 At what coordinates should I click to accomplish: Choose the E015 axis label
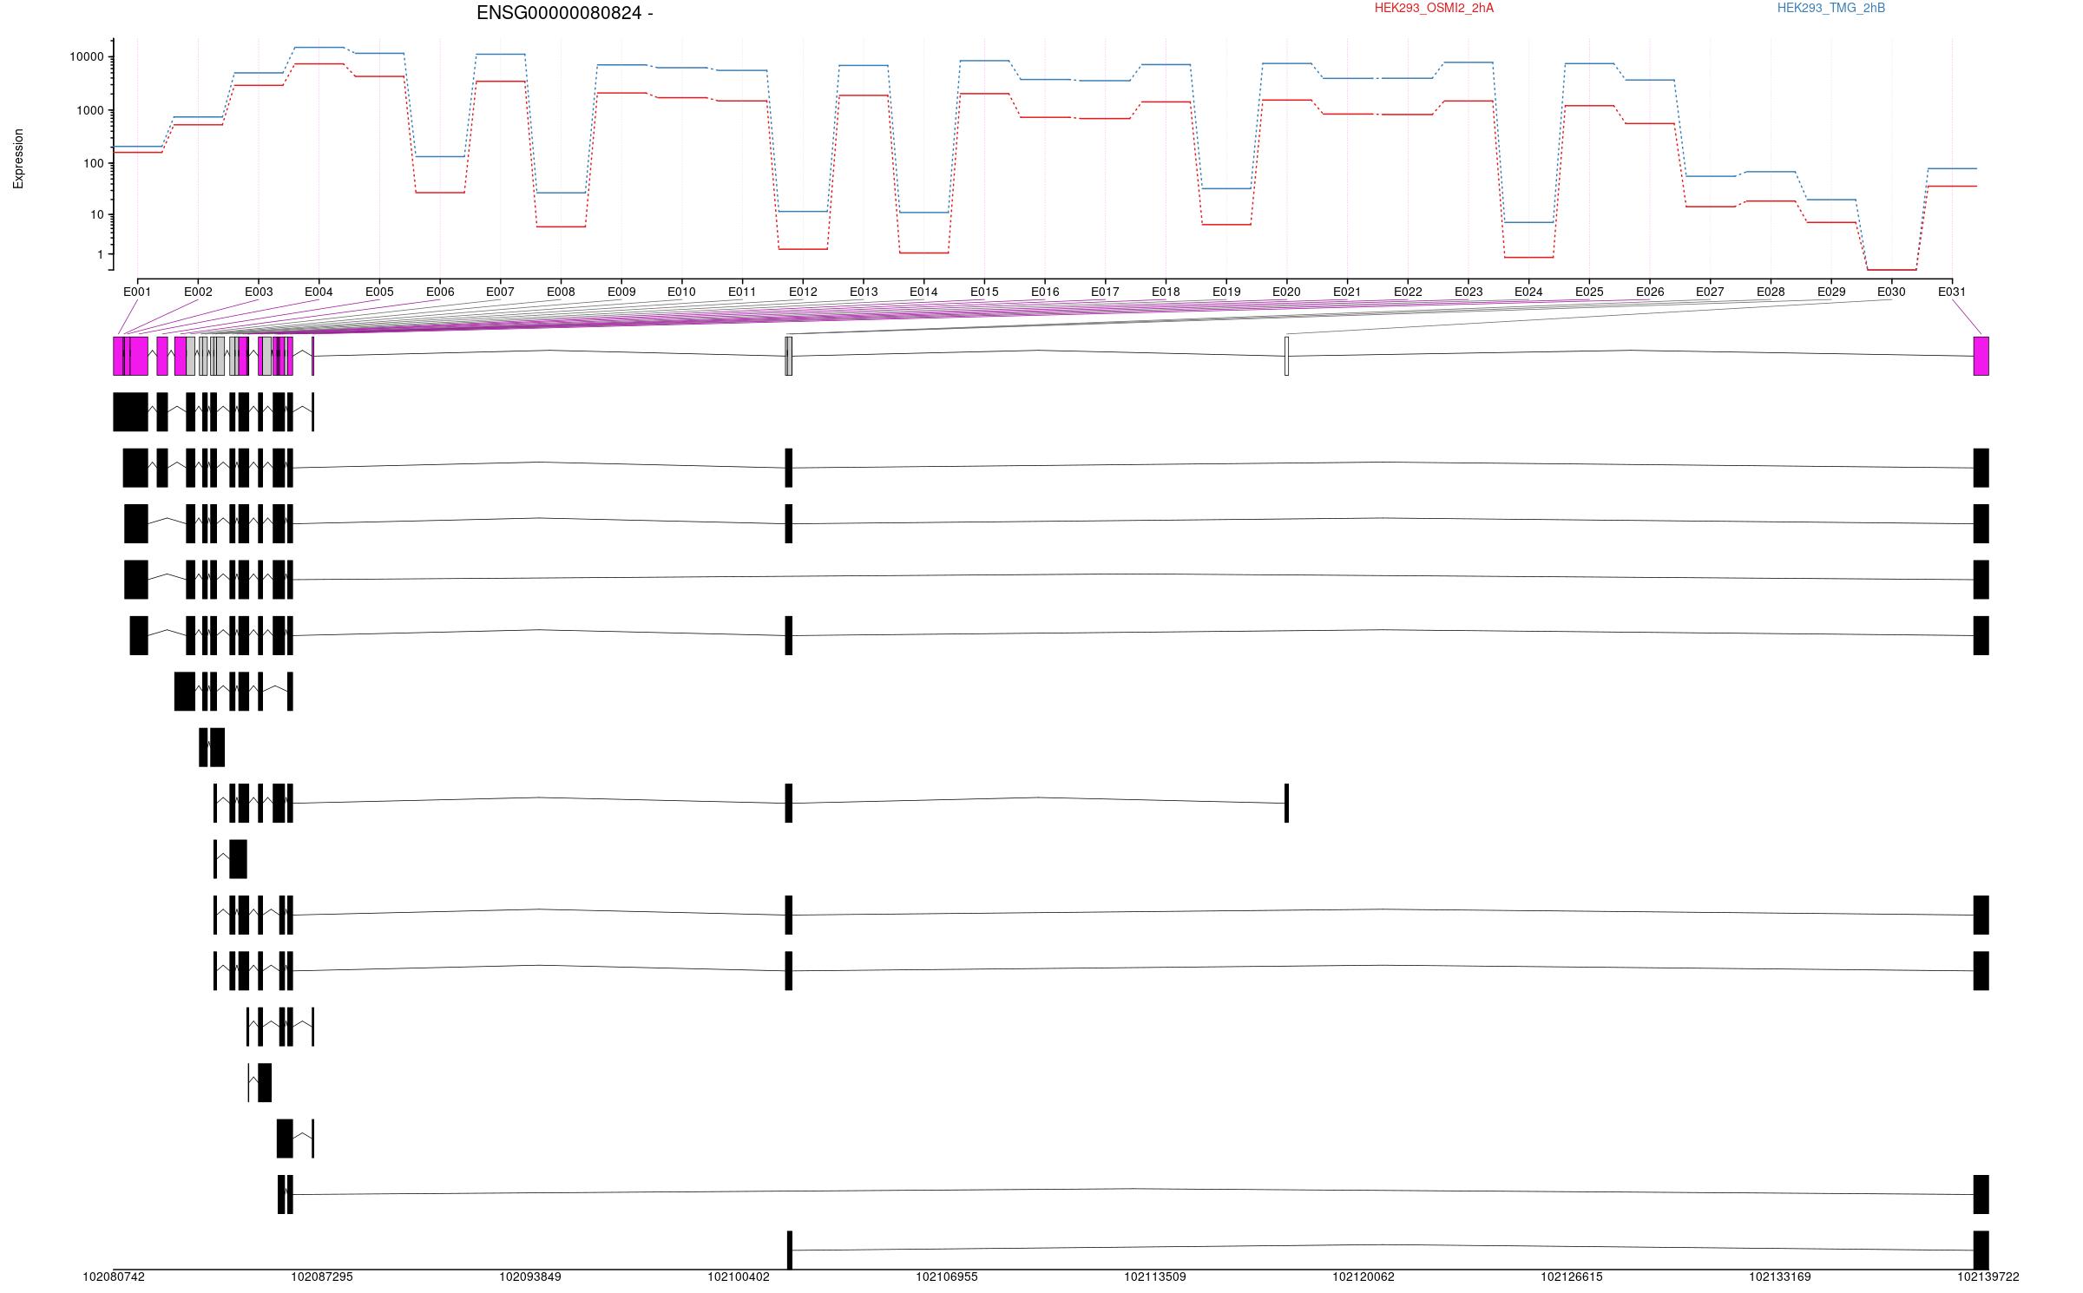(984, 292)
